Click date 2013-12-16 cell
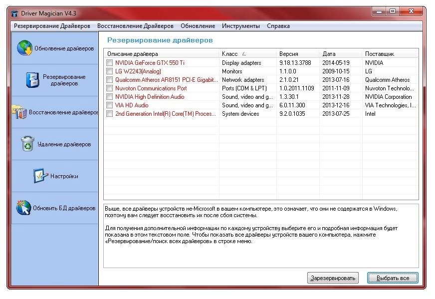 336,105
